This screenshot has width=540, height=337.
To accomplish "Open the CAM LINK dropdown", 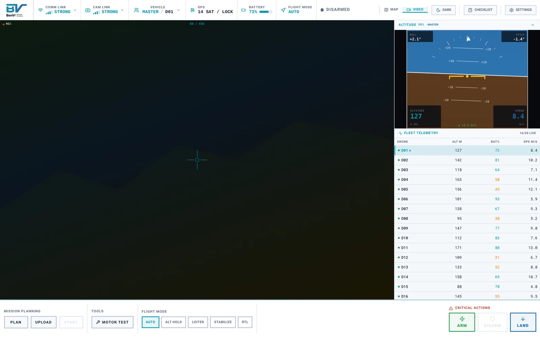I will click(104, 10).
